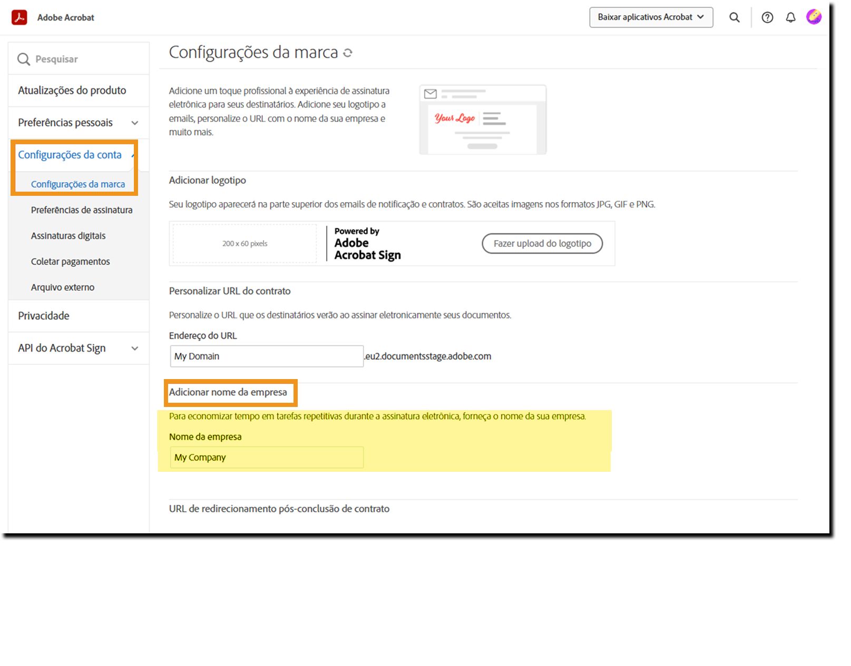Screen dimensions: 851x666
Task: Open the search magnifier in top bar
Action: (734, 17)
